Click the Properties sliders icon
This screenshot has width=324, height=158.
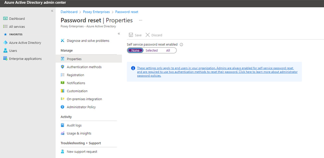pyautogui.click(x=63, y=59)
